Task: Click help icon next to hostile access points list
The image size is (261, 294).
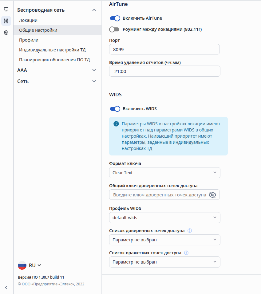Action: (x=186, y=253)
